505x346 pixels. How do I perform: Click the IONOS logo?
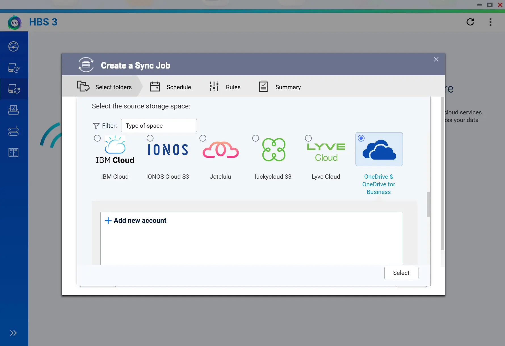[168, 149]
